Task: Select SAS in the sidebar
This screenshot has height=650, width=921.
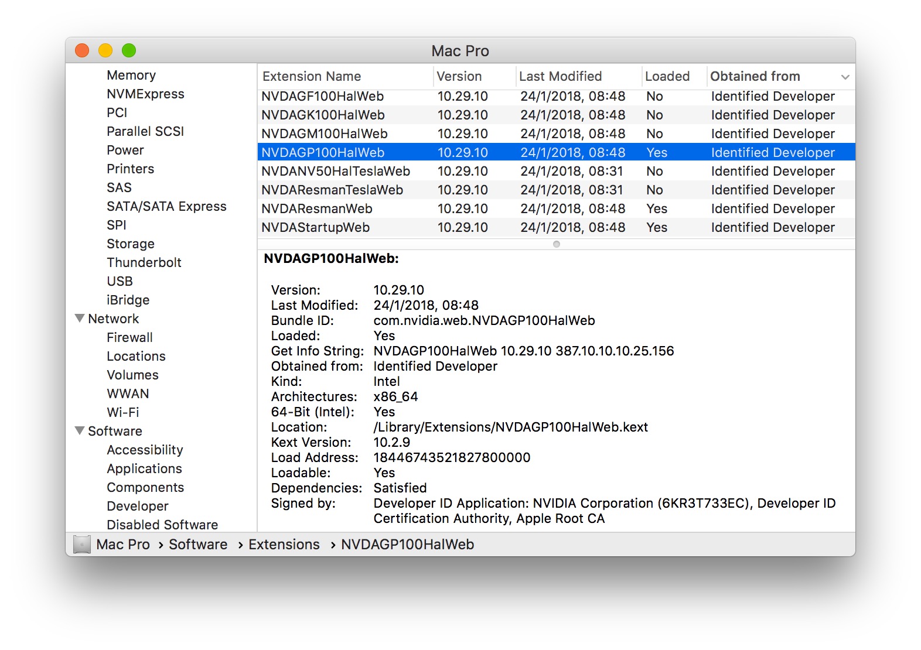Action: [119, 187]
